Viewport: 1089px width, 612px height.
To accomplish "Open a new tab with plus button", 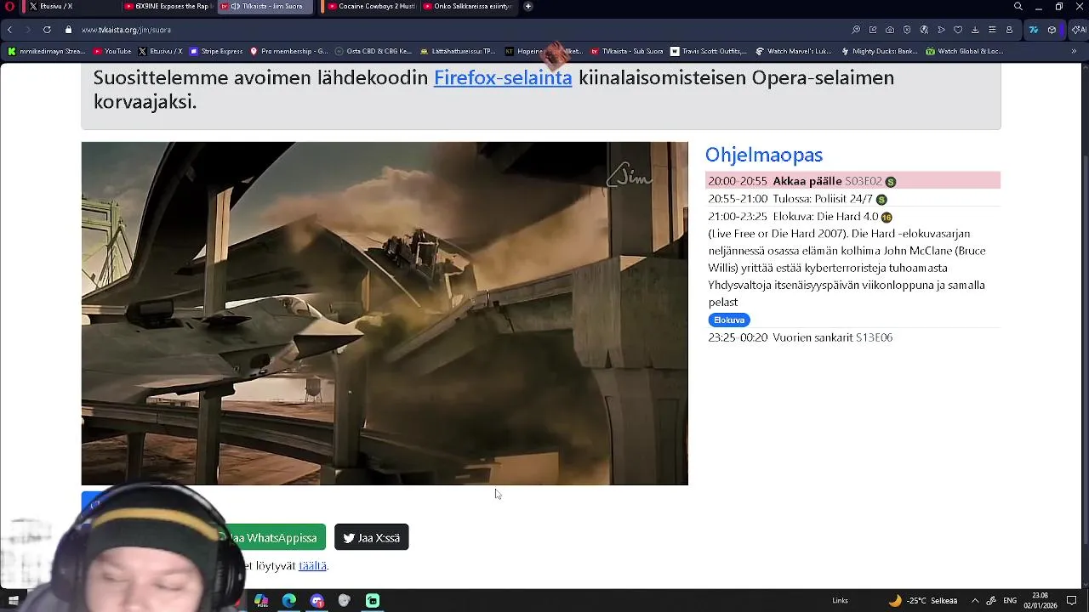I will (527, 6).
